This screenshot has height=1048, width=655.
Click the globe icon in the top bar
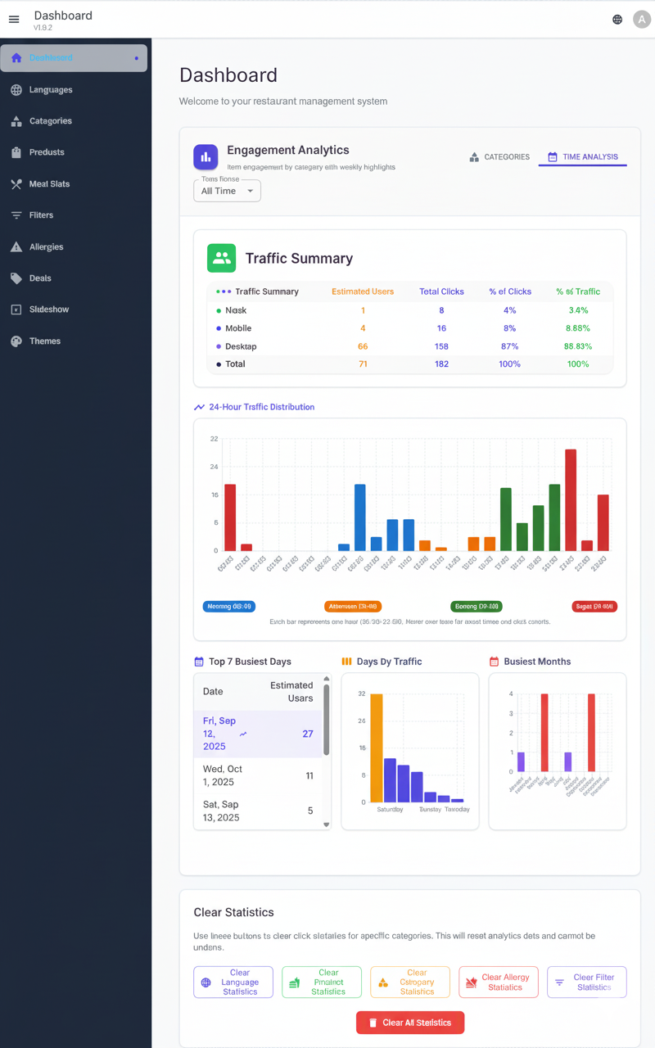(617, 19)
